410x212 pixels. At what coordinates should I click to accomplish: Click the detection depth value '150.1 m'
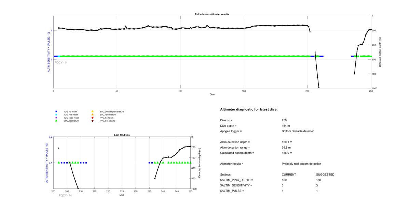coord(287,142)
